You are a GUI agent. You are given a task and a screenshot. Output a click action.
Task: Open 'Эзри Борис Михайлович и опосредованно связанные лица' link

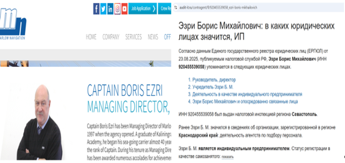point(245,101)
